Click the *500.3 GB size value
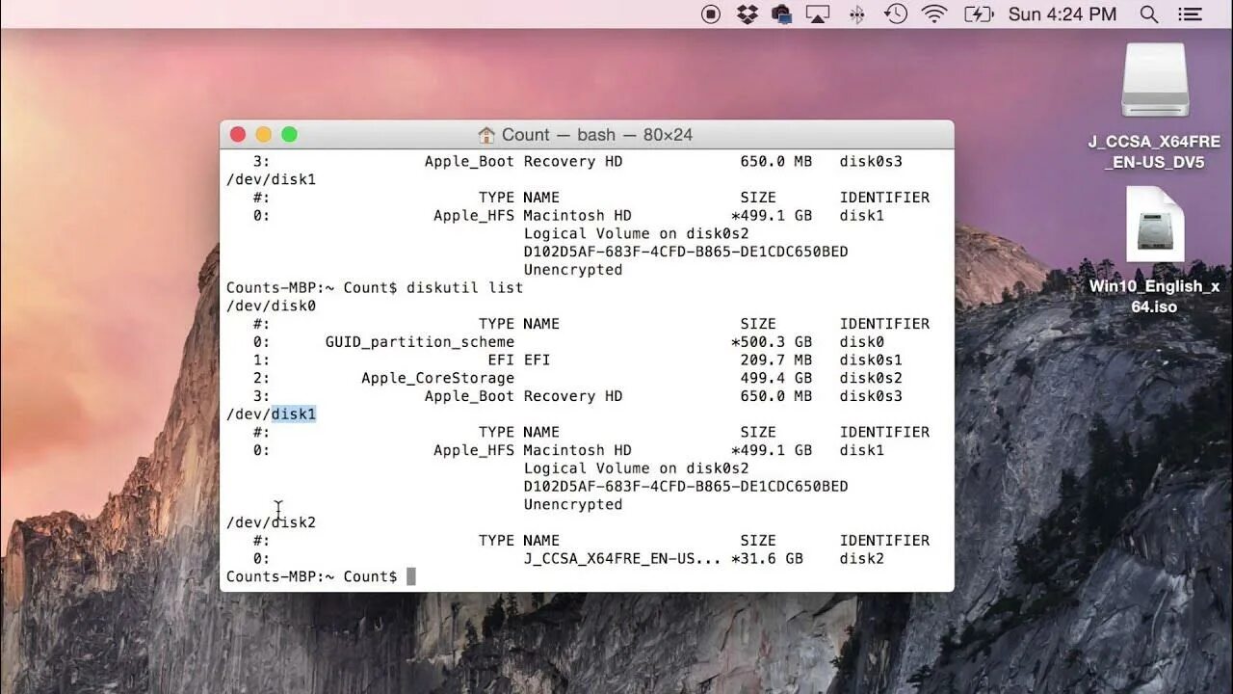The image size is (1233, 694). 771,342
